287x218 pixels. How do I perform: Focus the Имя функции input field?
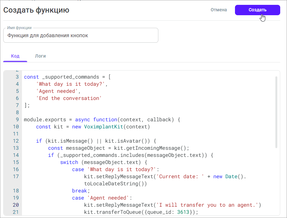click(81, 35)
